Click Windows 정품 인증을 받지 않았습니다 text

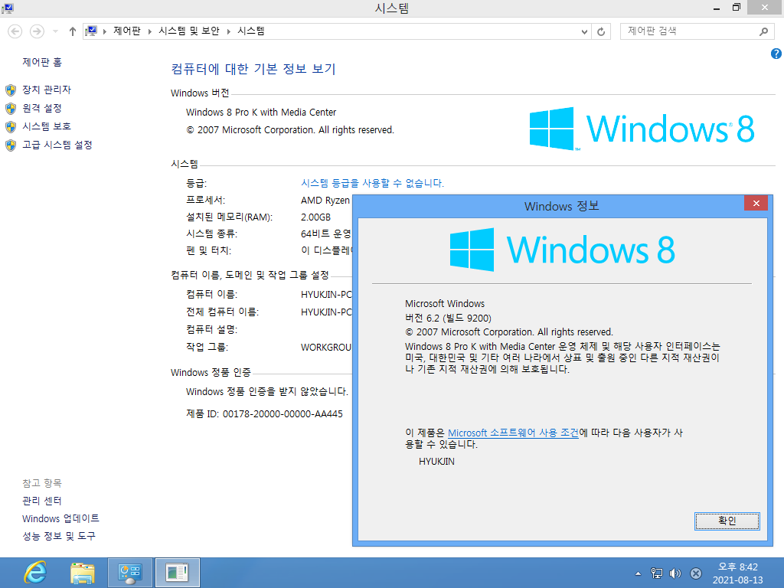267,391
